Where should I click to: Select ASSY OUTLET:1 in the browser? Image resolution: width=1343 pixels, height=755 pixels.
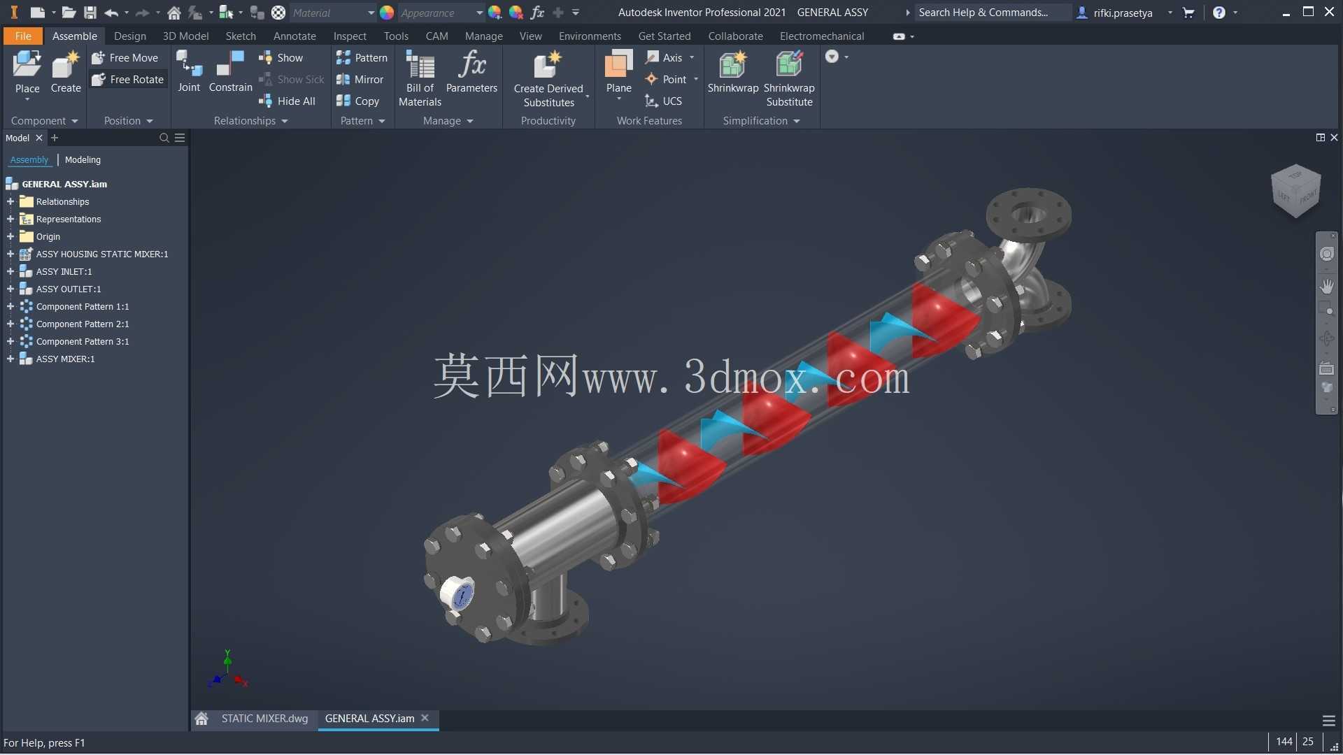[69, 289]
